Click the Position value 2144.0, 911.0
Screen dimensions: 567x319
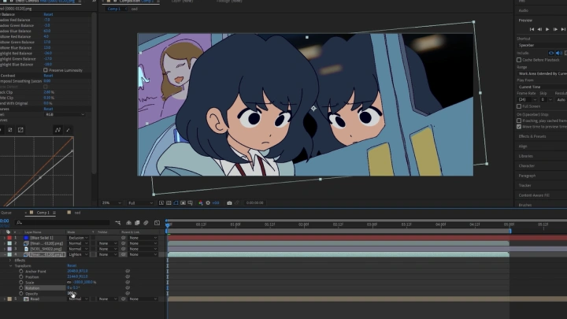tap(77, 276)
